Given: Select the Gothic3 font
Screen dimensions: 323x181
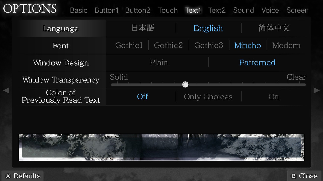Looking at the screenshot, I should pos(209,45).
